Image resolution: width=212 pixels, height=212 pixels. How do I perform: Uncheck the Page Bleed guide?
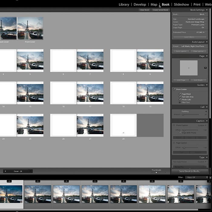(180, 94)
